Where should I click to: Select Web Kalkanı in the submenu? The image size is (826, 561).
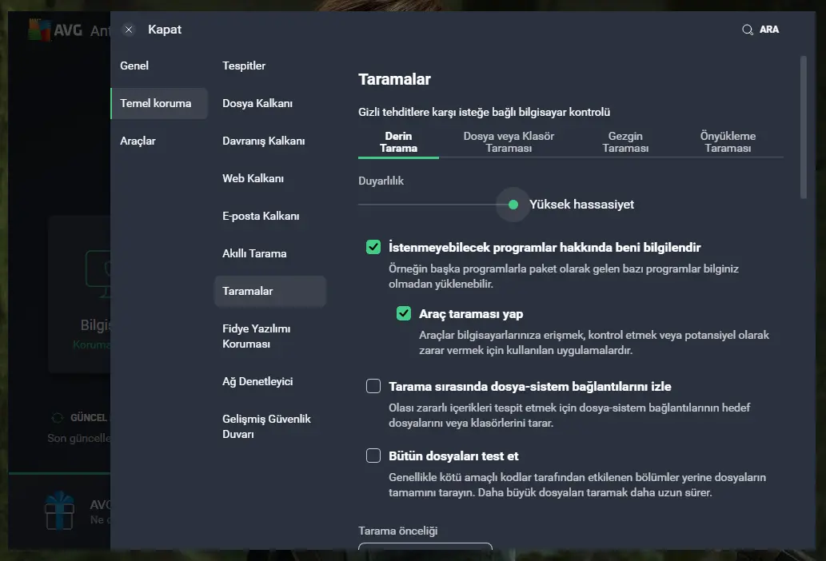(253, 178)
